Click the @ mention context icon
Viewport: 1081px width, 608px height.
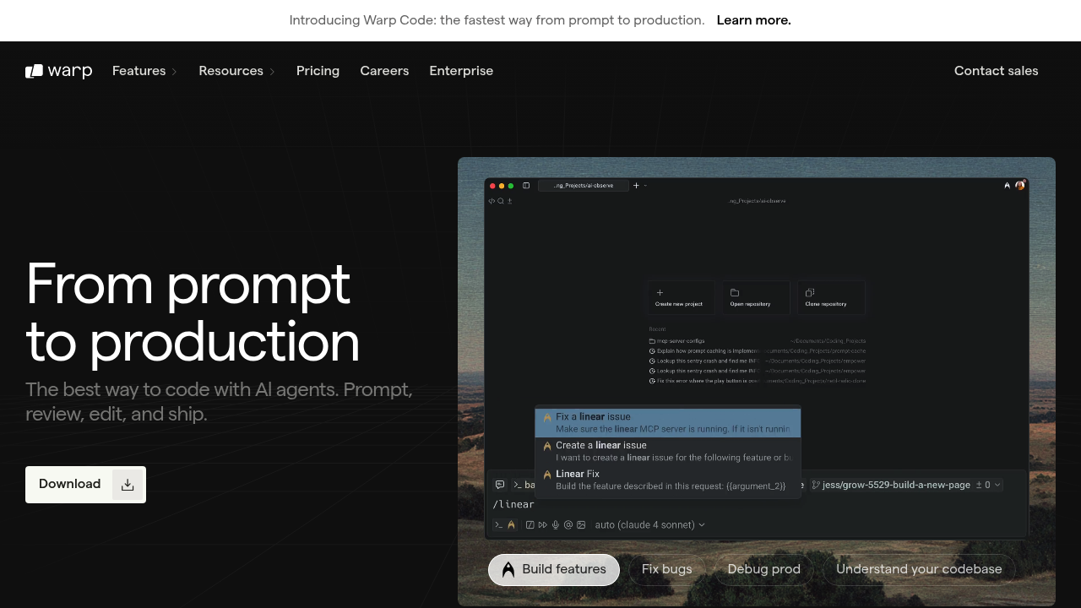click(568, 525)
